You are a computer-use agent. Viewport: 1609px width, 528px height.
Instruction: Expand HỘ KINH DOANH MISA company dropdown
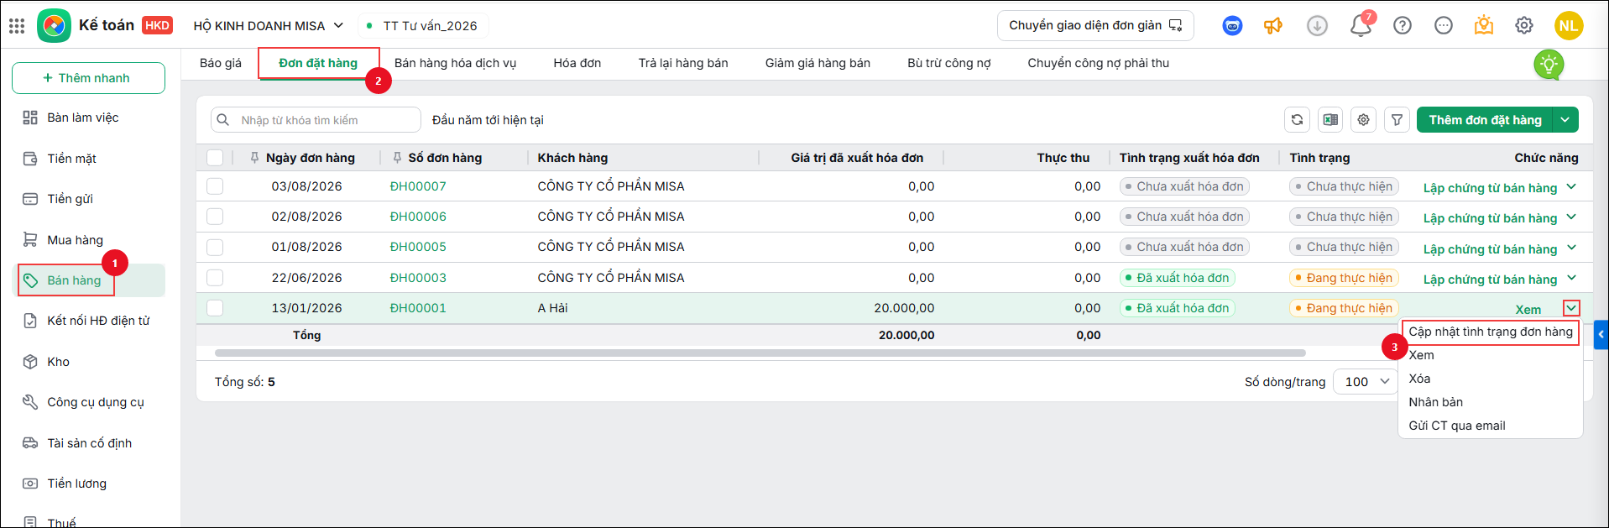tap(269, 26)
